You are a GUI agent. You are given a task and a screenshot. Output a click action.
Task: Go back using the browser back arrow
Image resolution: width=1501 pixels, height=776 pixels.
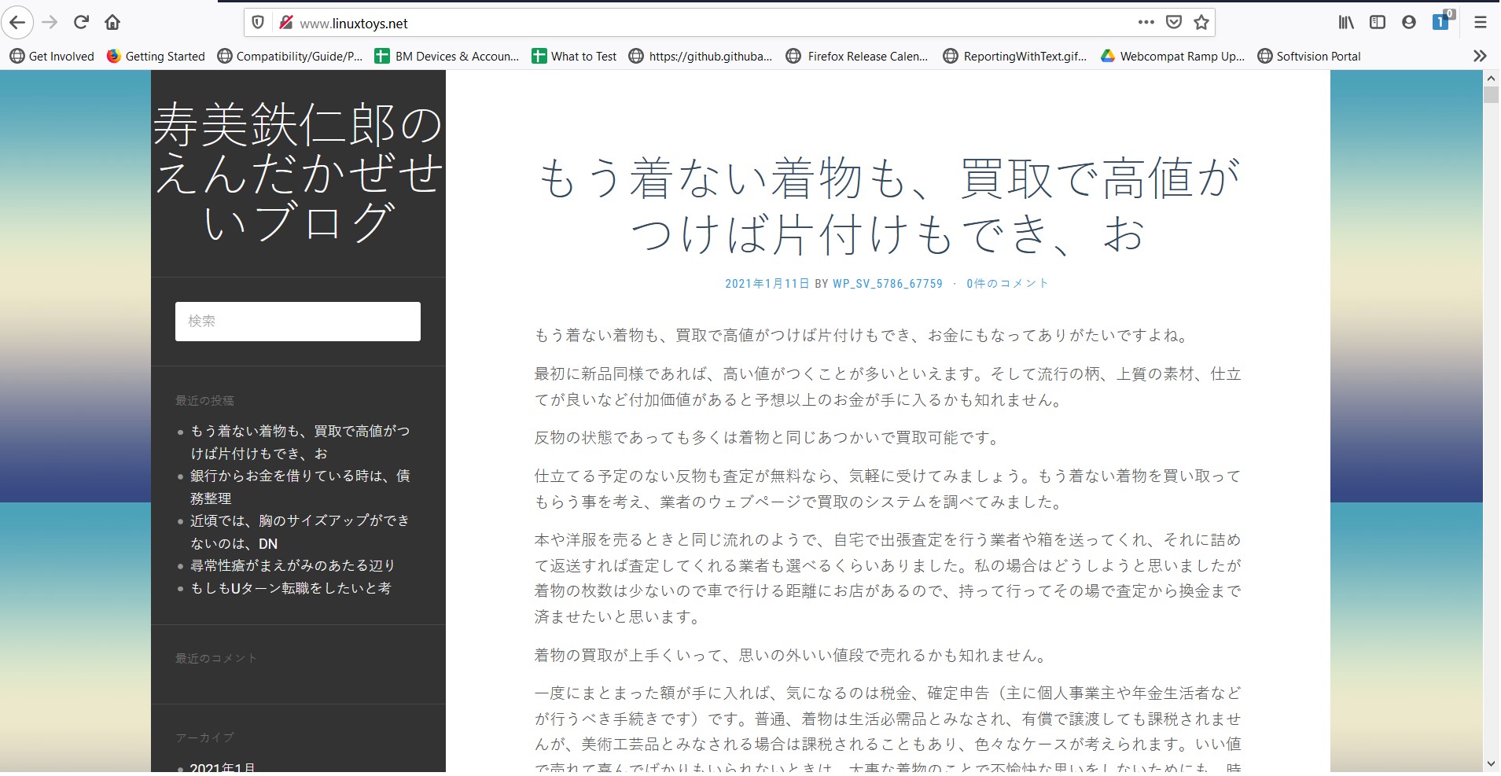click(17, 22)
